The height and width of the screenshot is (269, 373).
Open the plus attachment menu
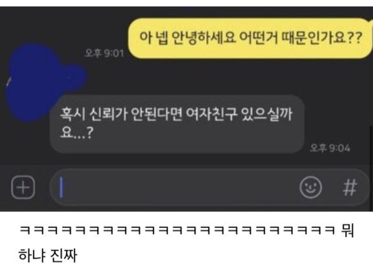pos(23,187)
